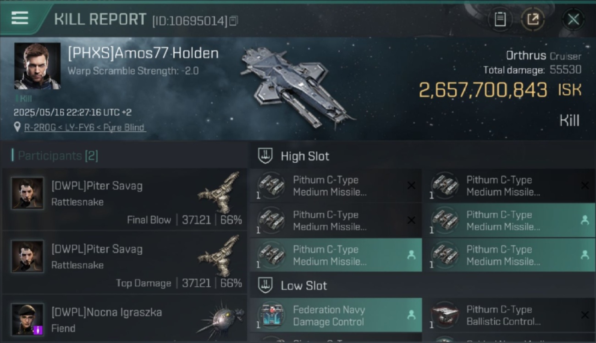Click the first high slot missile launcher
This screenshot has height=343, width=596.
336,186
